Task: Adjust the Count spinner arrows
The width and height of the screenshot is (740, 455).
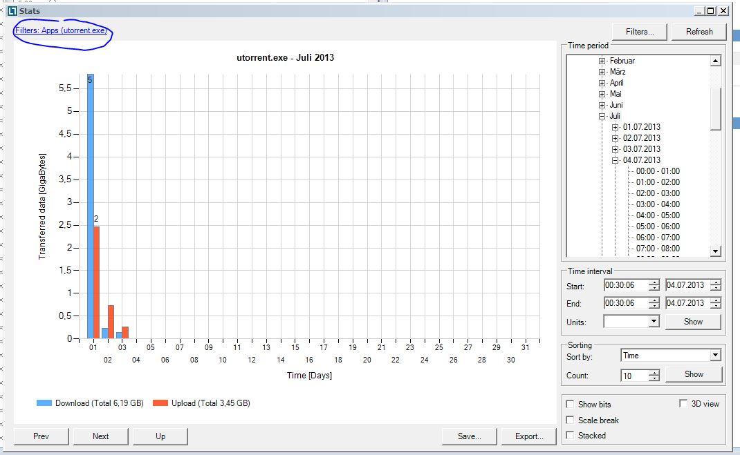Action: click(654, 376)
